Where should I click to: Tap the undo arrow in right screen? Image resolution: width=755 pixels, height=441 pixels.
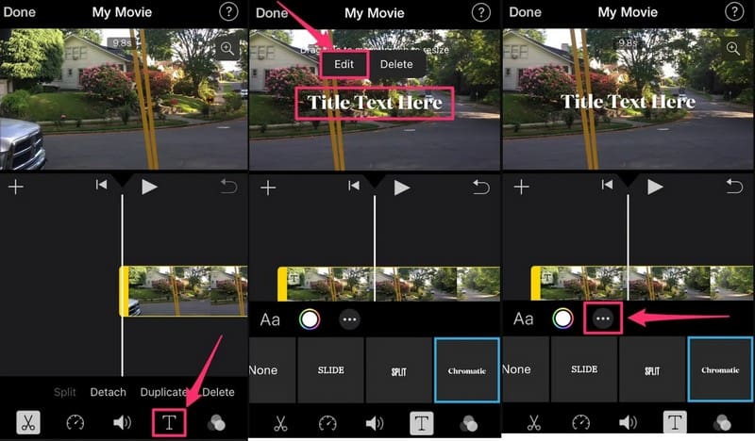[x=734, y=186]
